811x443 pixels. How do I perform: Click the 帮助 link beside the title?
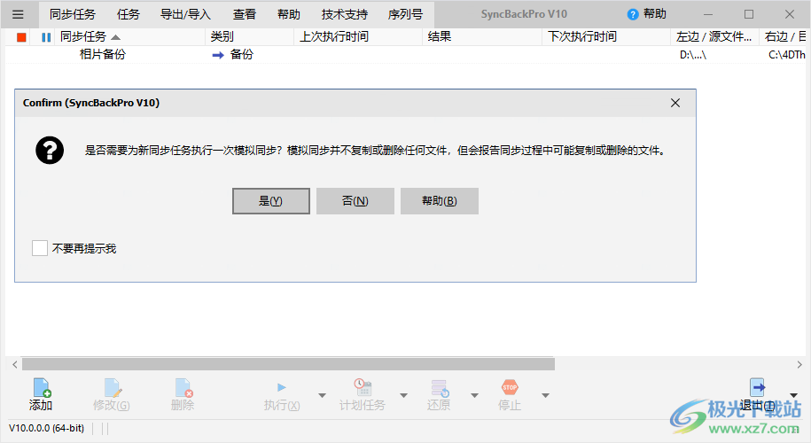(x=655, y=14)
